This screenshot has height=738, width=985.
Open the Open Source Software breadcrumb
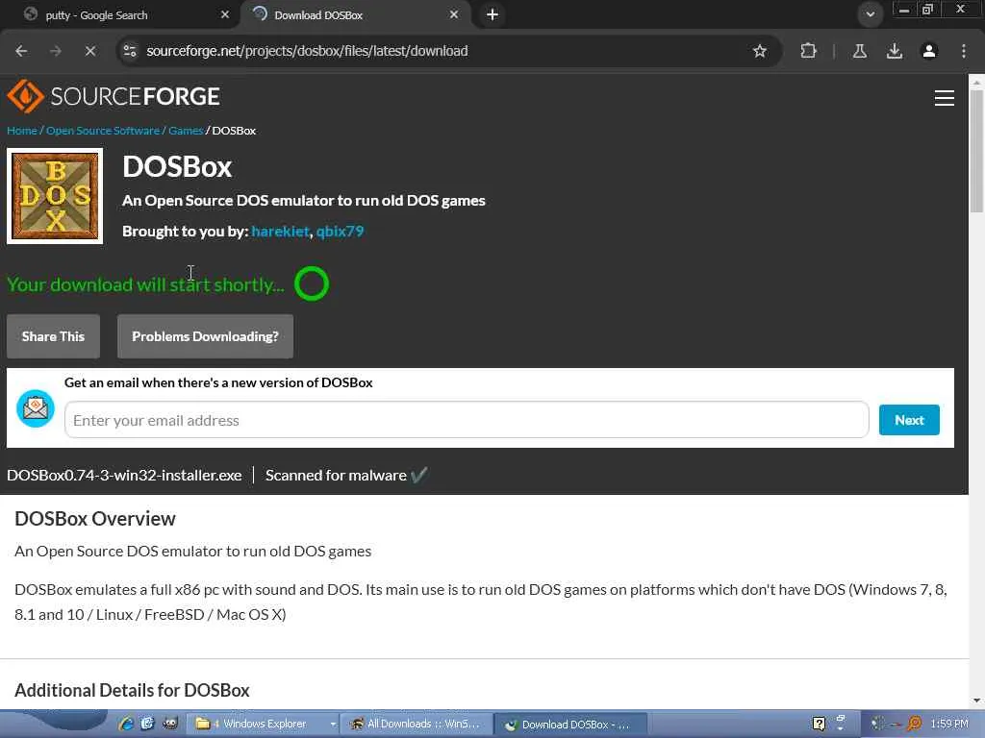[x=103, y=131]
